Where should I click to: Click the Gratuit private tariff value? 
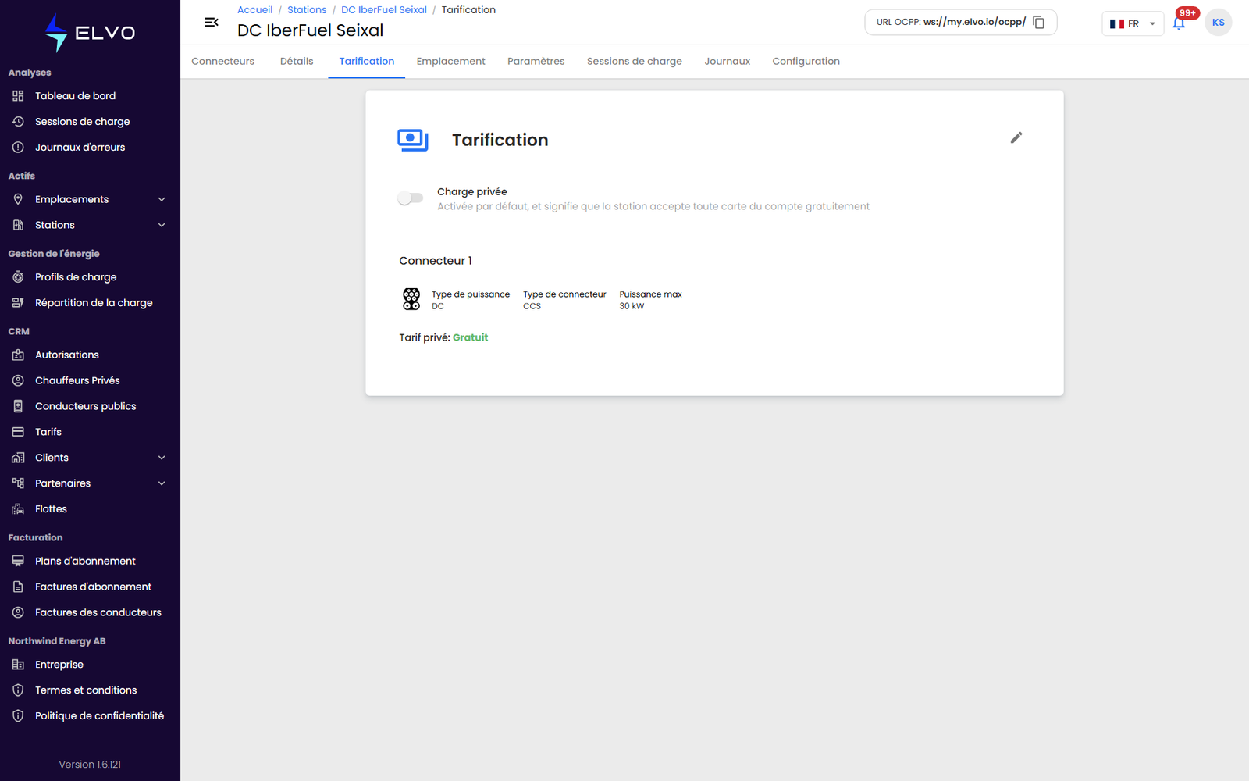[470, 338]
